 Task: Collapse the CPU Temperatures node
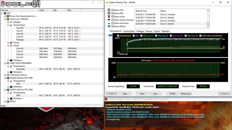click(8, 25)
